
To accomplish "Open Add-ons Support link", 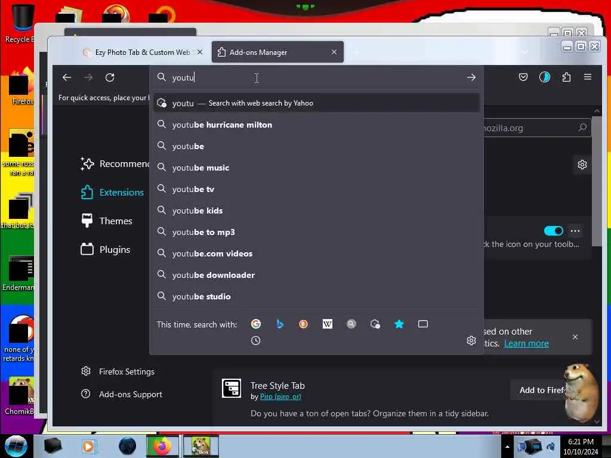I will (122, 394).
